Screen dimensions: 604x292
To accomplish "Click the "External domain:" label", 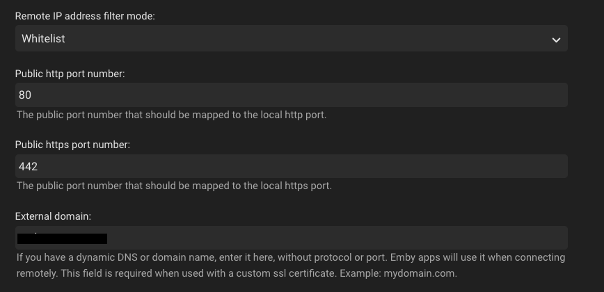I will click(x=52, y=216).
